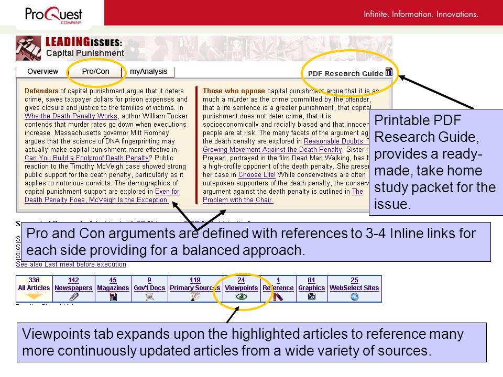Open 'Reasonable Doubts' article link
The image size is (503, 377).
(336, 141)
